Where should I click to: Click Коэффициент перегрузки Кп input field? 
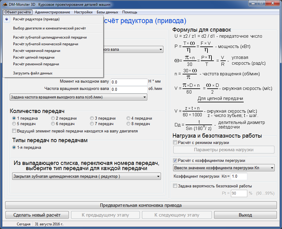[x=239, y=176]
